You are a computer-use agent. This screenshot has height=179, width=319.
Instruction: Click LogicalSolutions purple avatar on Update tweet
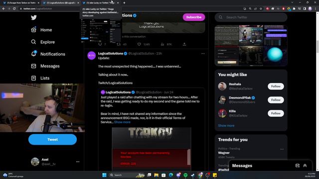(92, 55)
